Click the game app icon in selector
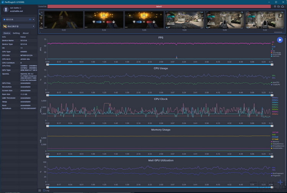Image resolution: width=287 pixels, height=193 pixels. [x=5, y=26]
